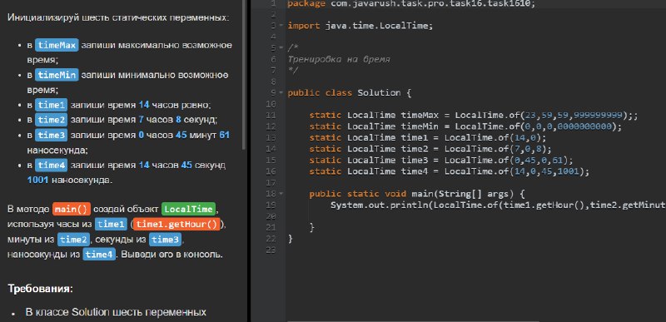Place cursor in time2 = LocalTime.of(7,0,8) line

tap(430, 149)
